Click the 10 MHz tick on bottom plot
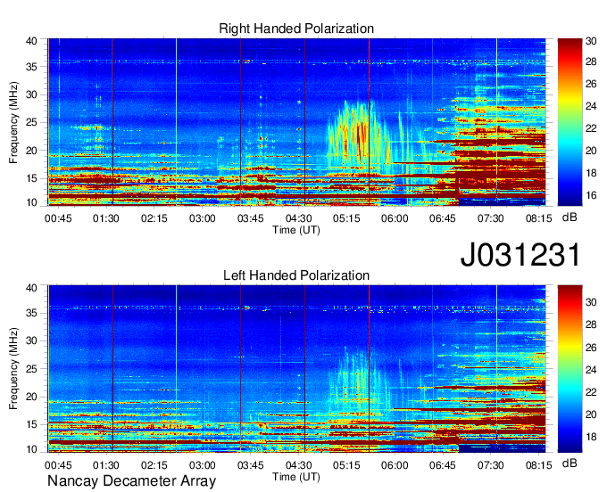This screenshot has height=492, width=607. pos(31,449)
